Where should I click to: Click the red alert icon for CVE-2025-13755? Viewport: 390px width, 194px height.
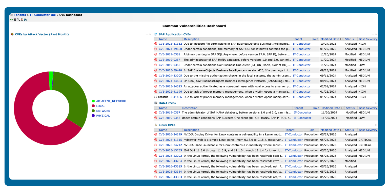pos(156,150)
